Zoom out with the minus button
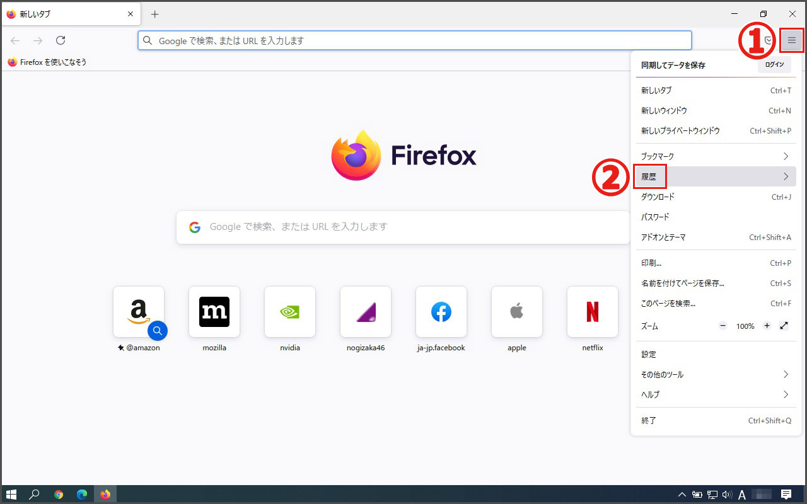The height and width of the screenshot is (504, 807). tap(723, 326)
